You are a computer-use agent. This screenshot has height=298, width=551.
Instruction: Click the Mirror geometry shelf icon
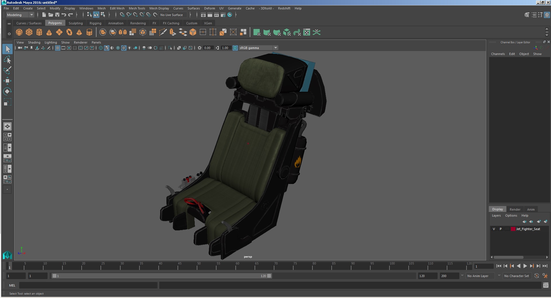(x=123, y=32)
